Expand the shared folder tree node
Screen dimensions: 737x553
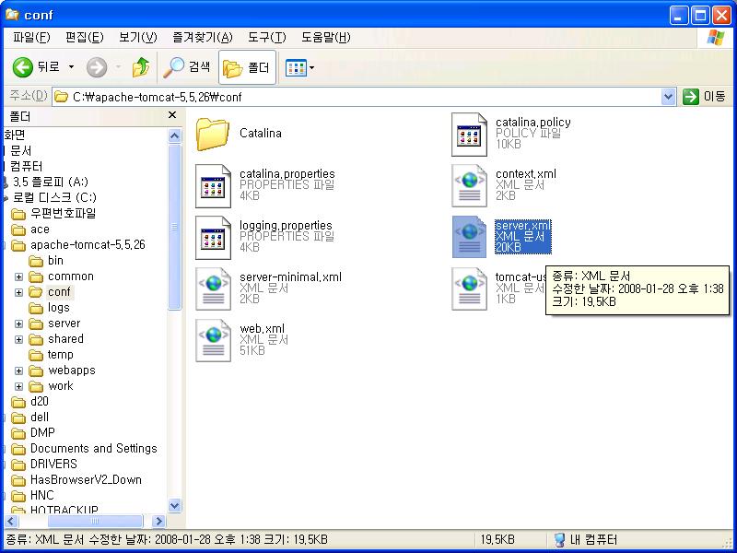tap(18, 339)
